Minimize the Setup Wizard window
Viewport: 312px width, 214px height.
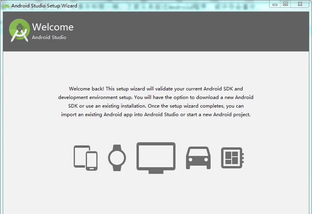275,4
